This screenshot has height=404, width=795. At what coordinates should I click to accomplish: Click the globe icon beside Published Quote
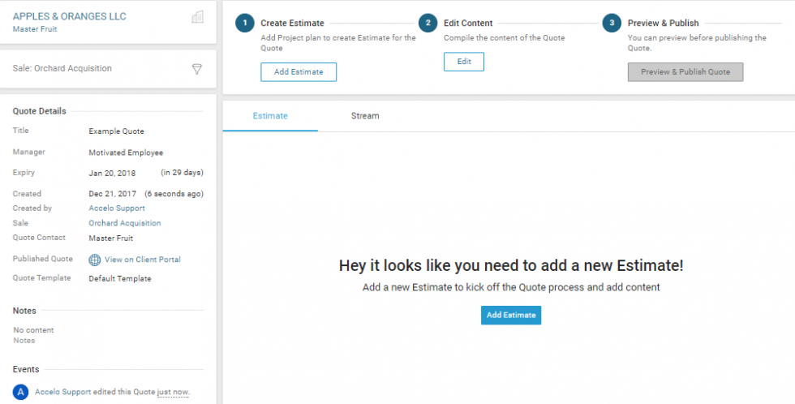[x=95, y=260]
